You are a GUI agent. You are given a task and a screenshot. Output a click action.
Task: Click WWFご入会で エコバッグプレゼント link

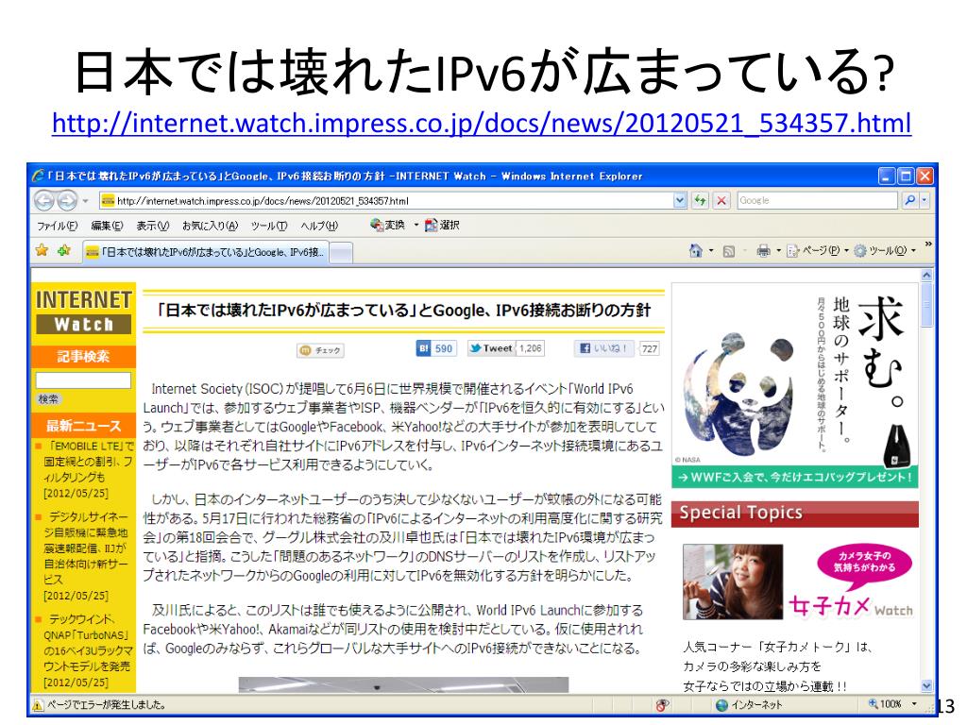pos(794,477)
